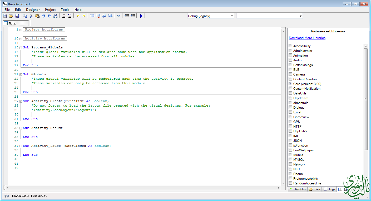Uncheck the Core (version: 3.00) library
This screenshot has width=371, height=201.
coord(290,84)
